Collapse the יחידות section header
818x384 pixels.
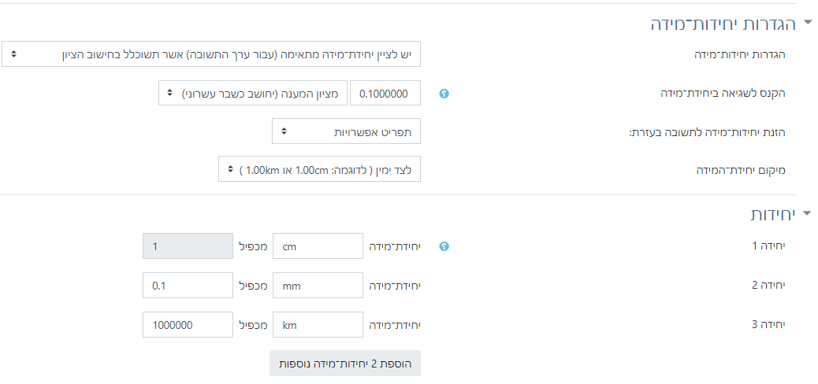click(x=806, y=213)
